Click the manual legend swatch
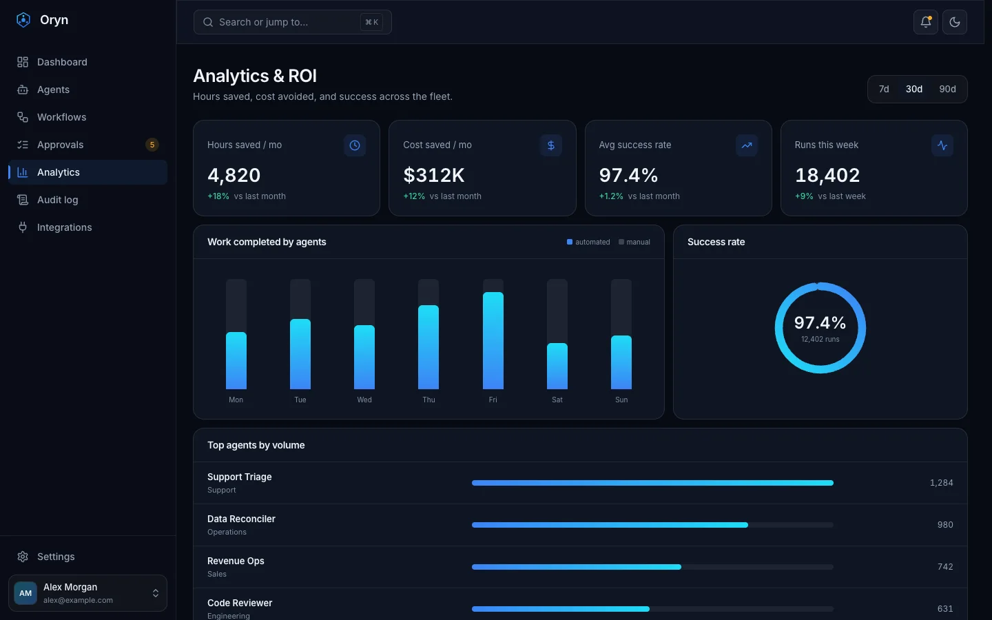The width and height of the screenshot is (992, 620). pos(621,242)
